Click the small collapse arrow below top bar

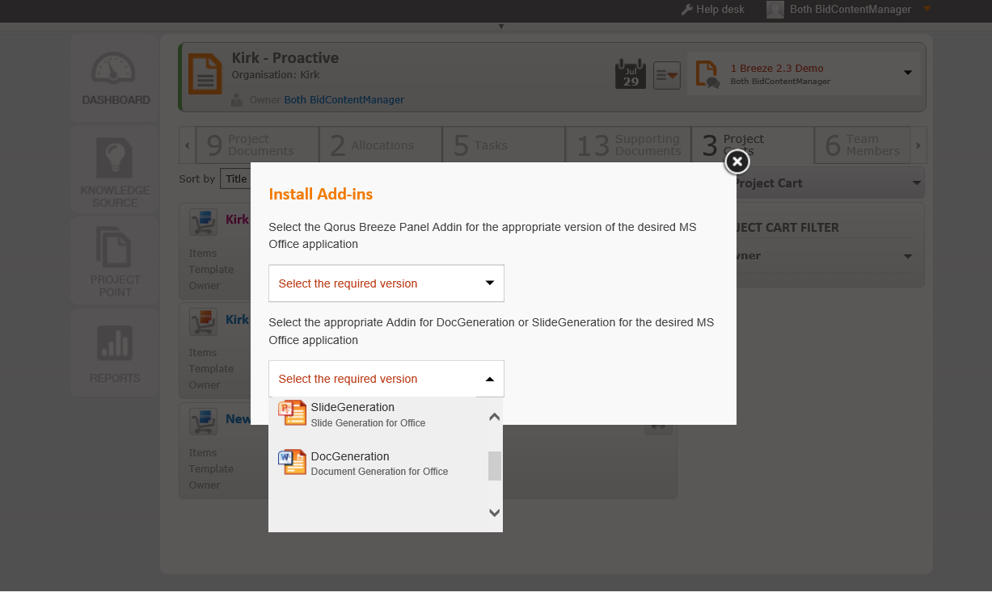click(501, 27)
